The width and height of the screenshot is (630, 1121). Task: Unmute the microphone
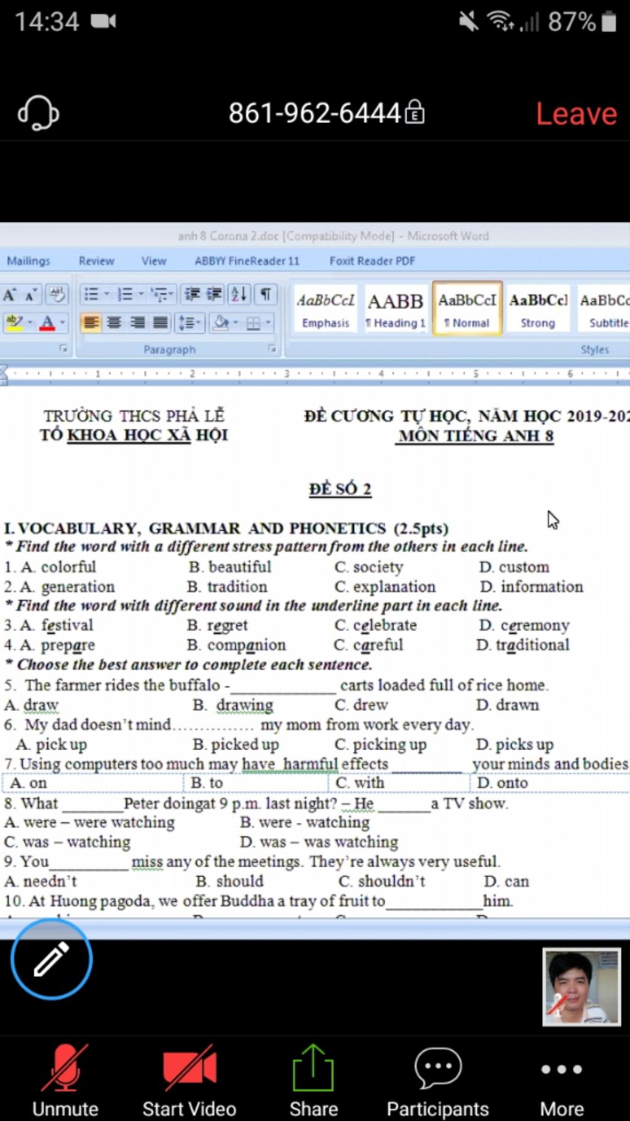65,1080
